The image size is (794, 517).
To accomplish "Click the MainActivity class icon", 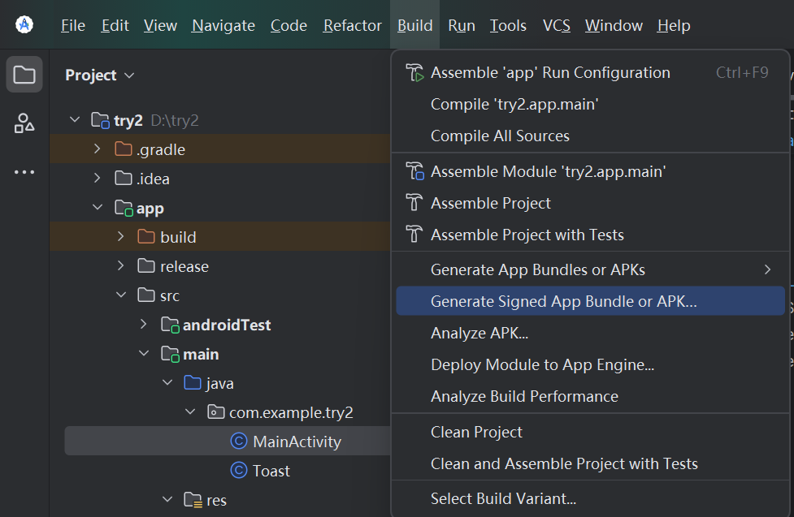I will coord(238,442).
